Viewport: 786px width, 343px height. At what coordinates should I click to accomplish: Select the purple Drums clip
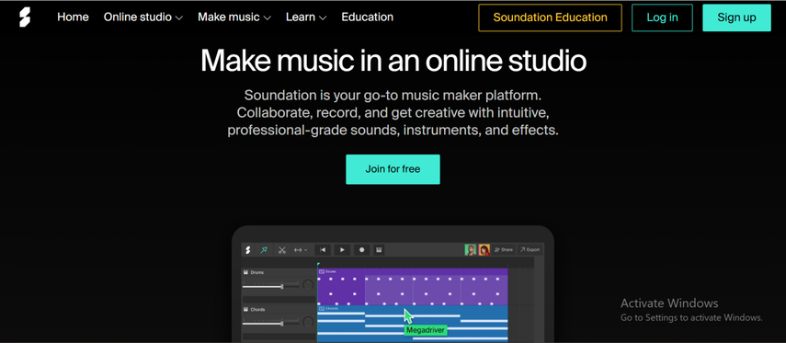413,287
